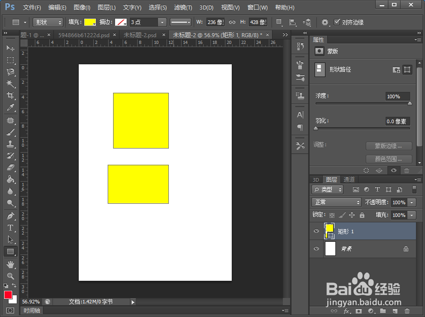Toggle mask visibility eye in Properties
The height and width of the screenshot is (317, 425).
[394, 170]
